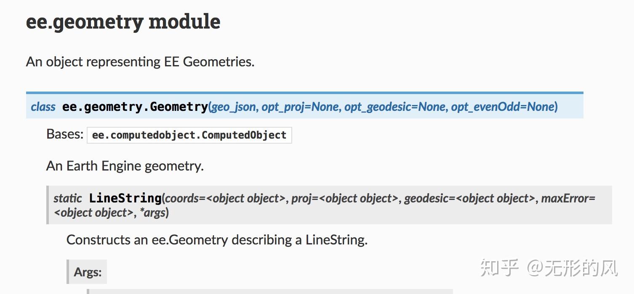This screenshot has height=294, width=634.
Task: Click the maxError= parameter text
Action: click(x=568, y=198)
